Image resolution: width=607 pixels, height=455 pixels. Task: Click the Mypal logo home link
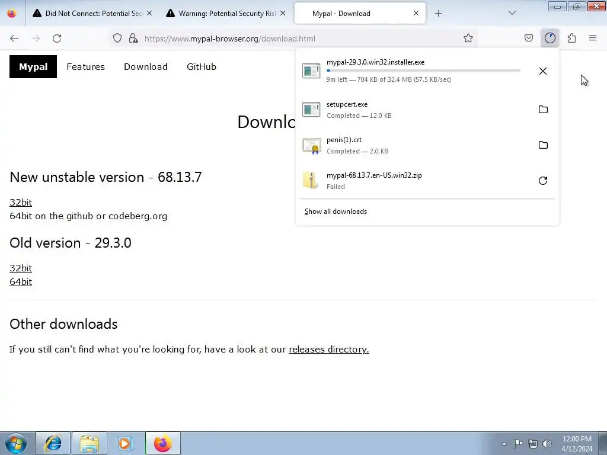33,66
